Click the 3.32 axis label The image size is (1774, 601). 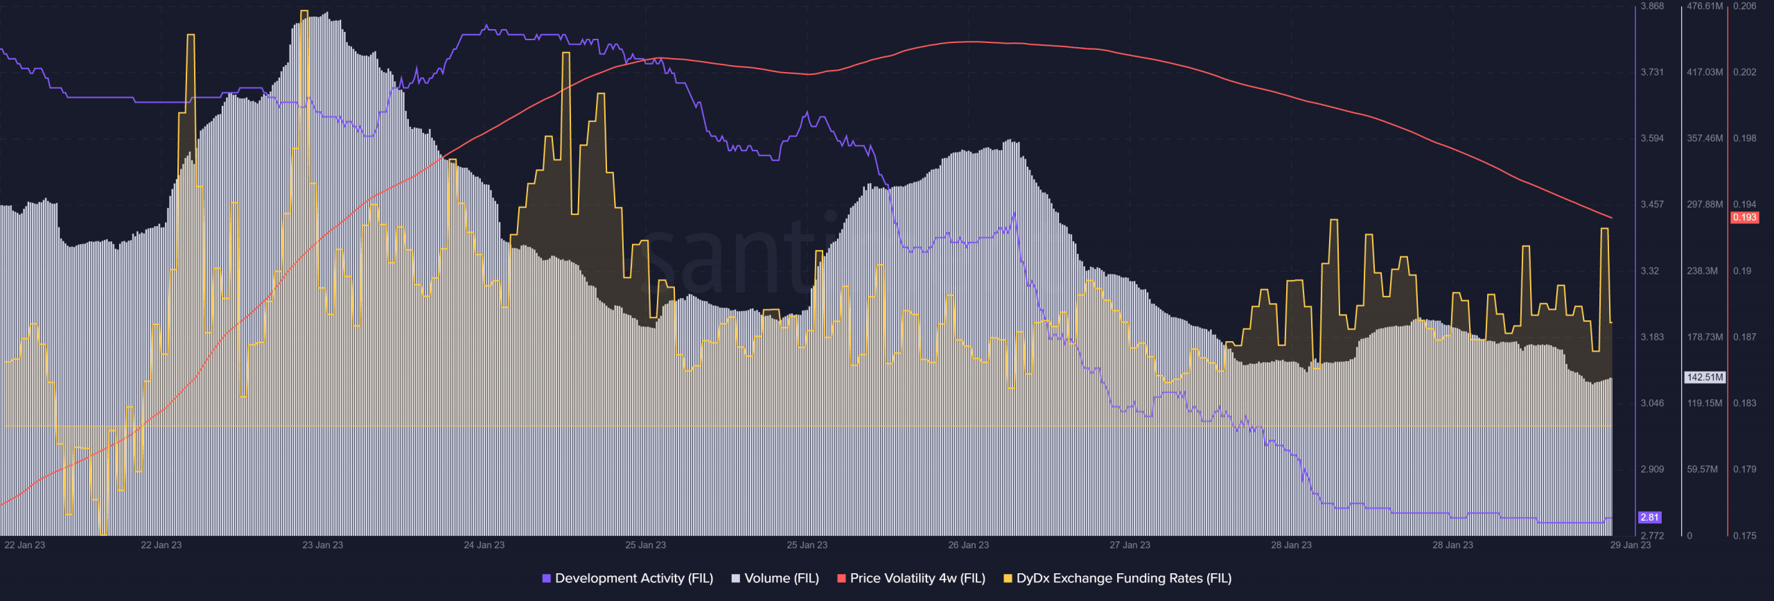coord(1650,270)
